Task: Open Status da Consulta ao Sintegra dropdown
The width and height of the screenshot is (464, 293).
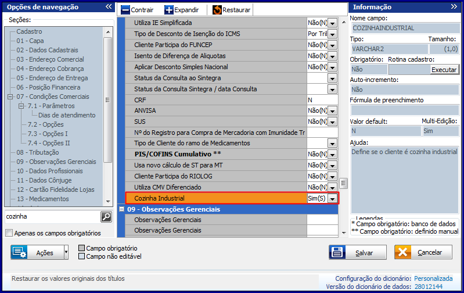Action: (x=333, y=78)
